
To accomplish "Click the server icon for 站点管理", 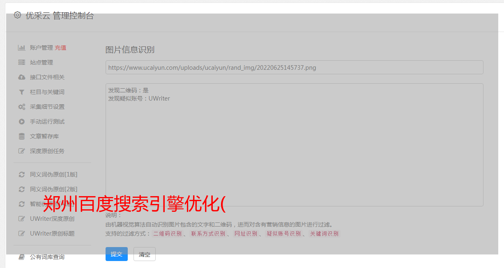I will coord(22,62).
